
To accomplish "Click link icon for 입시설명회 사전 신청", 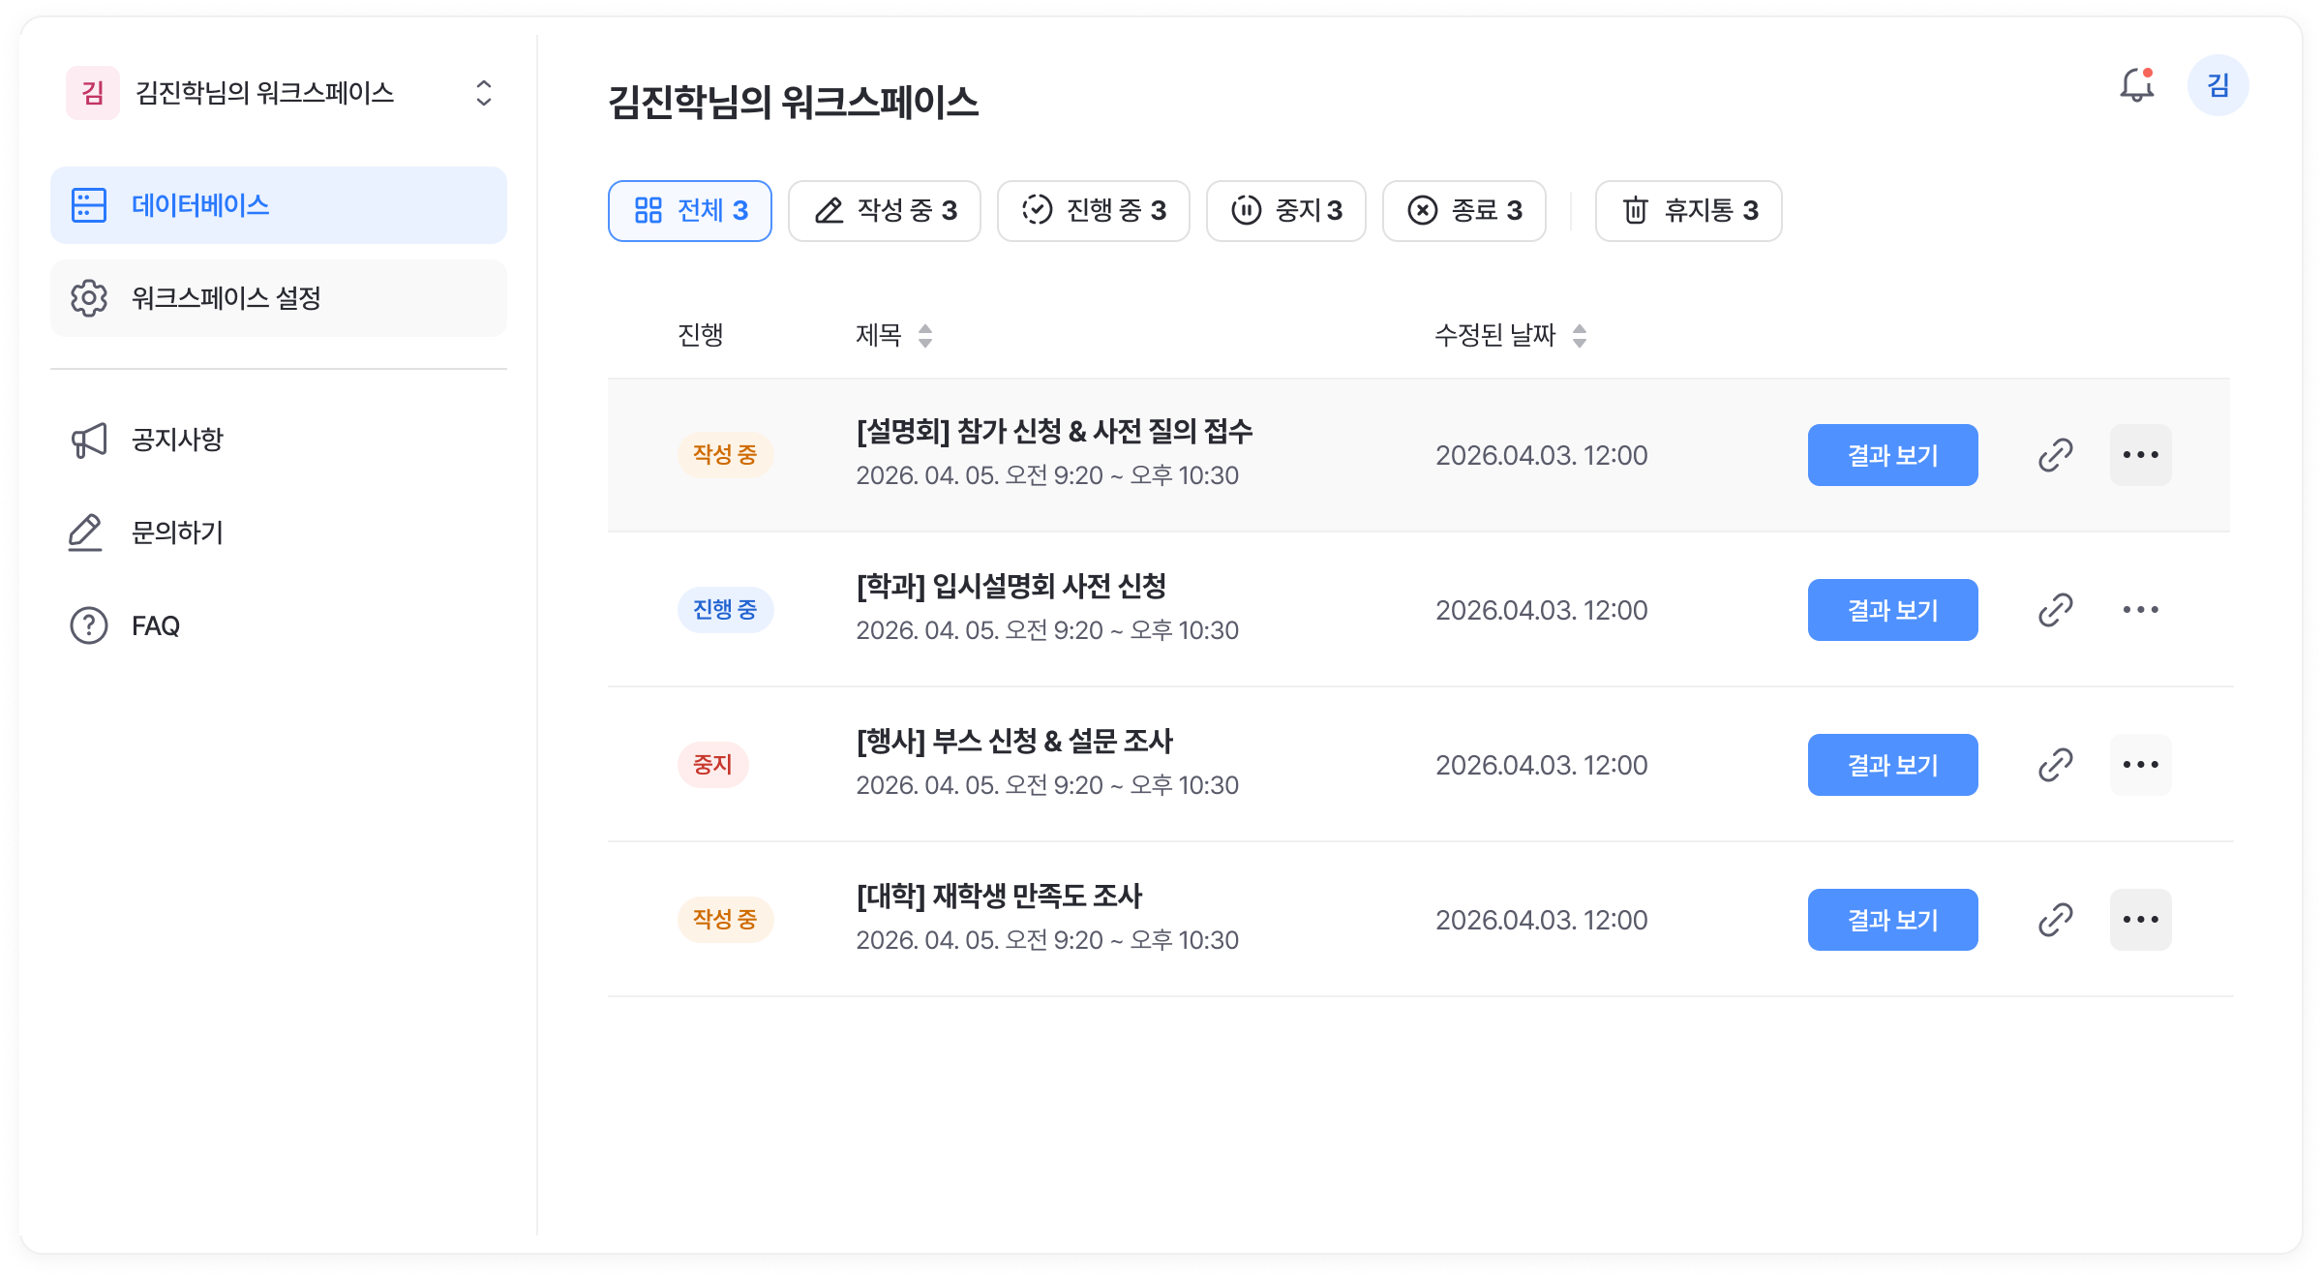I will [x=2055, y=610].
